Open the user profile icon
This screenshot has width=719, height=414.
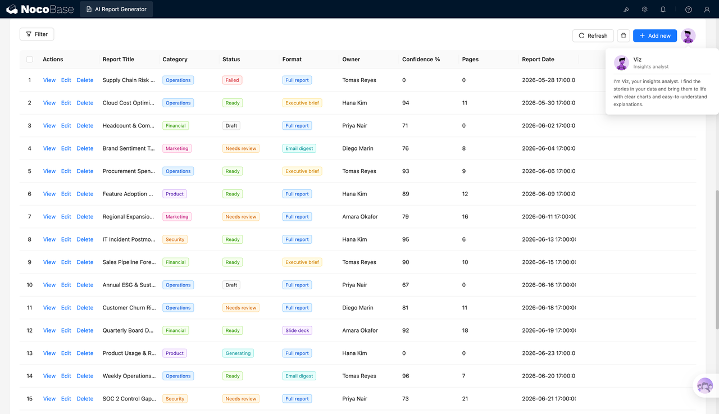pyautogui.click(x=707, y=10)
